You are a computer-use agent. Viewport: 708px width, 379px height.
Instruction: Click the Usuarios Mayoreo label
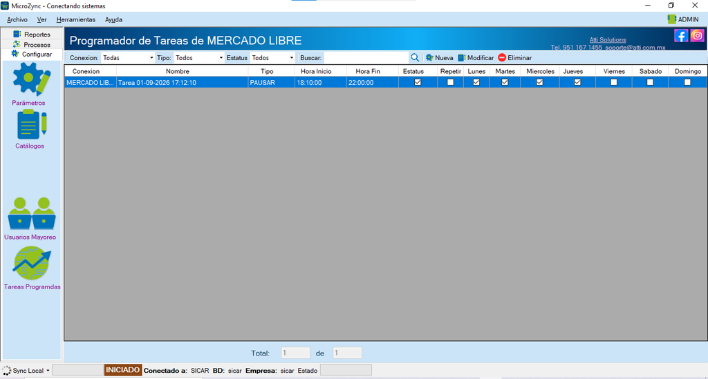[30, 237]
